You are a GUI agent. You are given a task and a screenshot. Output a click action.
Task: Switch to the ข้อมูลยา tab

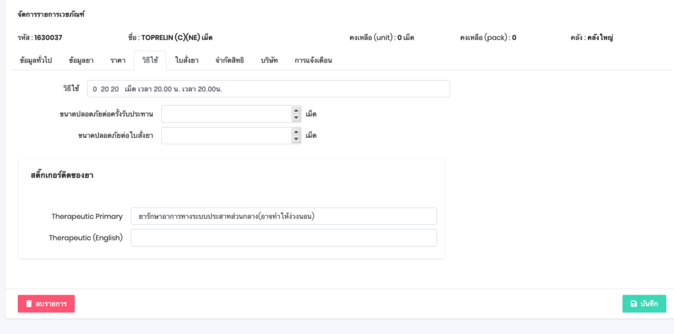point(81,60)
